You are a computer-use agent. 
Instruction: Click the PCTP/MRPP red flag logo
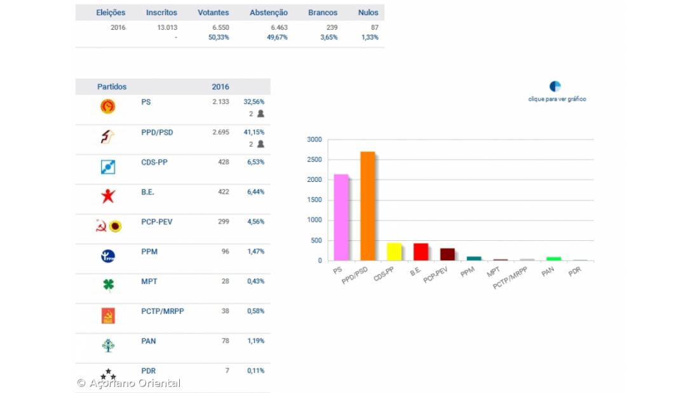point(108,316)
